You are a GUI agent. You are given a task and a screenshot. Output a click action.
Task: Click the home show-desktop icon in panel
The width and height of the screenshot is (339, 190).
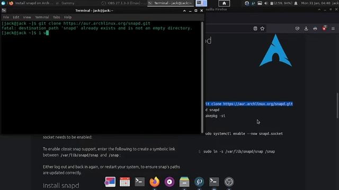(224, 3)
